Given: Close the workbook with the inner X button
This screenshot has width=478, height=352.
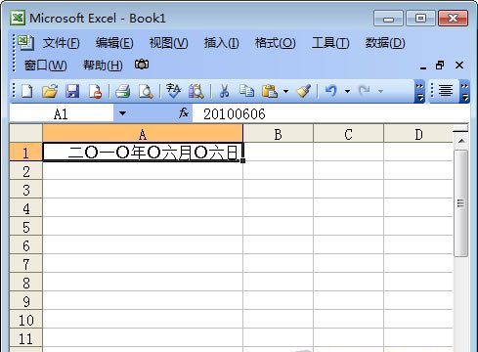Looking at the screenshot, I should pyautogui.click(x=459, y=66).
